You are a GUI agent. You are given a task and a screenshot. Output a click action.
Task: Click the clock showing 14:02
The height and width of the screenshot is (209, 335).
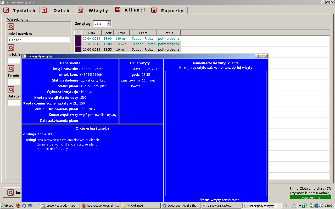[x=329, y=206]
